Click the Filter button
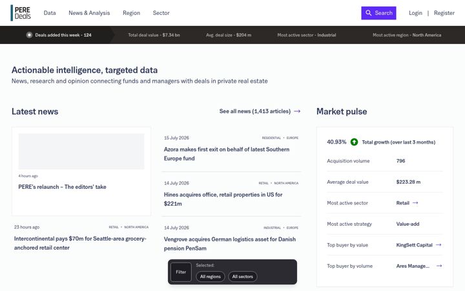Screen dimensions: 465x291 point(181,272)
